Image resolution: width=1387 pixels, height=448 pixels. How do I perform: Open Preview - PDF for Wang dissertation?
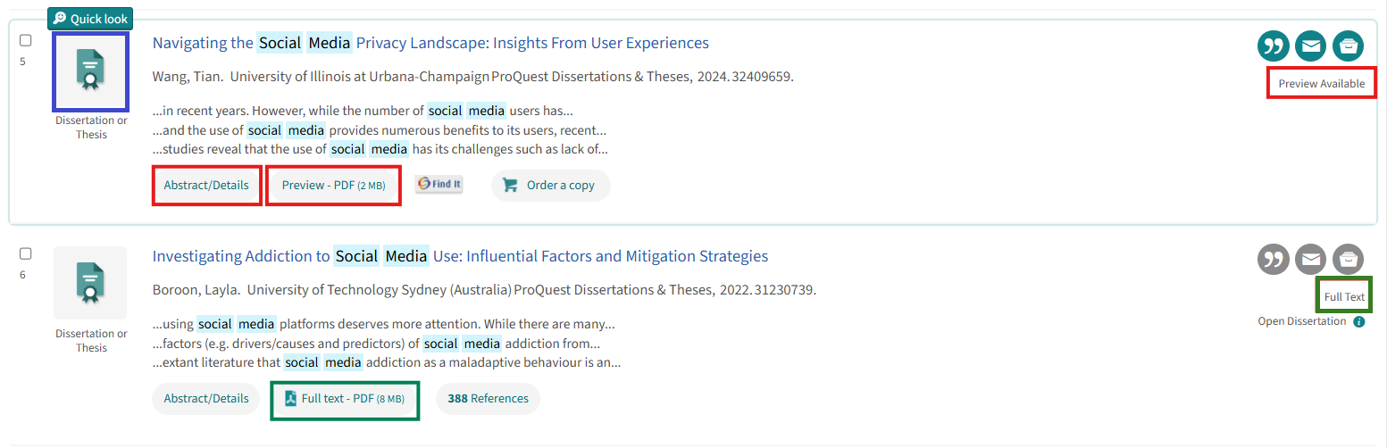tap(334, 186)
